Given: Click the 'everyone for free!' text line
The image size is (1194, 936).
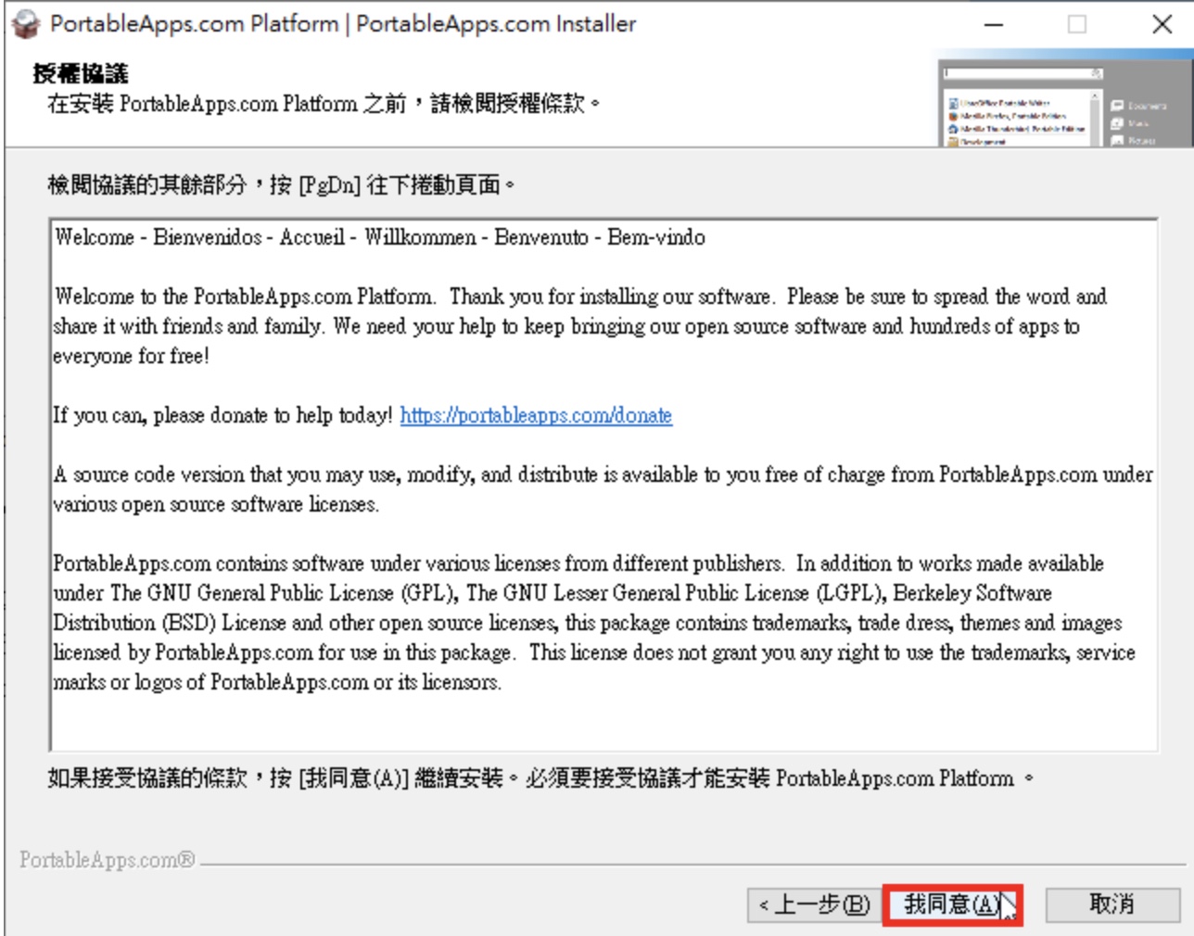Looking at the screenshot, I should 132,356.
